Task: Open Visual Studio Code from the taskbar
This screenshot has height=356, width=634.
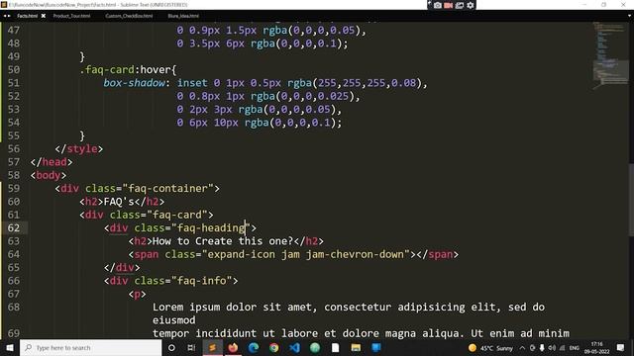Action: (x=295, y=347)
